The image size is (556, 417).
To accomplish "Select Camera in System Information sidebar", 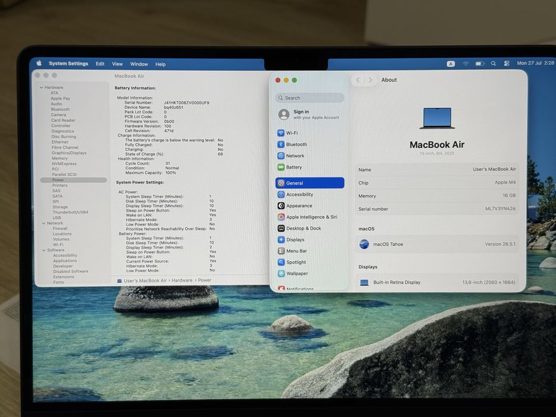I will (x=58, y=115).
